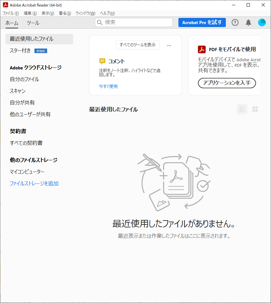Open 自分が共有 in the sidebar
271x303 pixels.
22,103
